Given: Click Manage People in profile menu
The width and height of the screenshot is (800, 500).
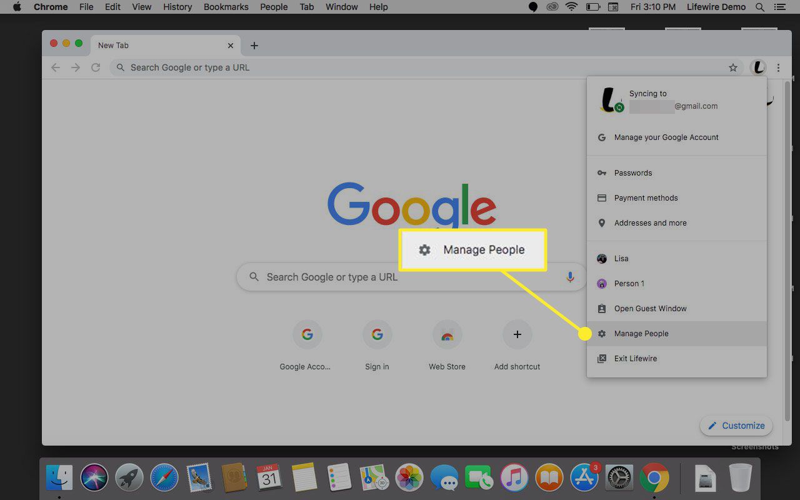Looking at the screenshot, I should click(677, 334).
